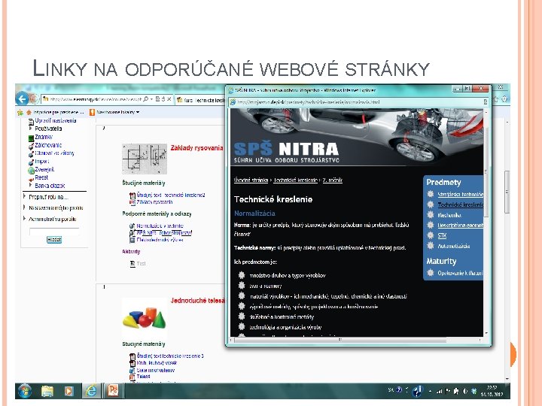542x406 pixels.
Task: Launch the media player taskbar icon
Action: (x=69, y=391)
